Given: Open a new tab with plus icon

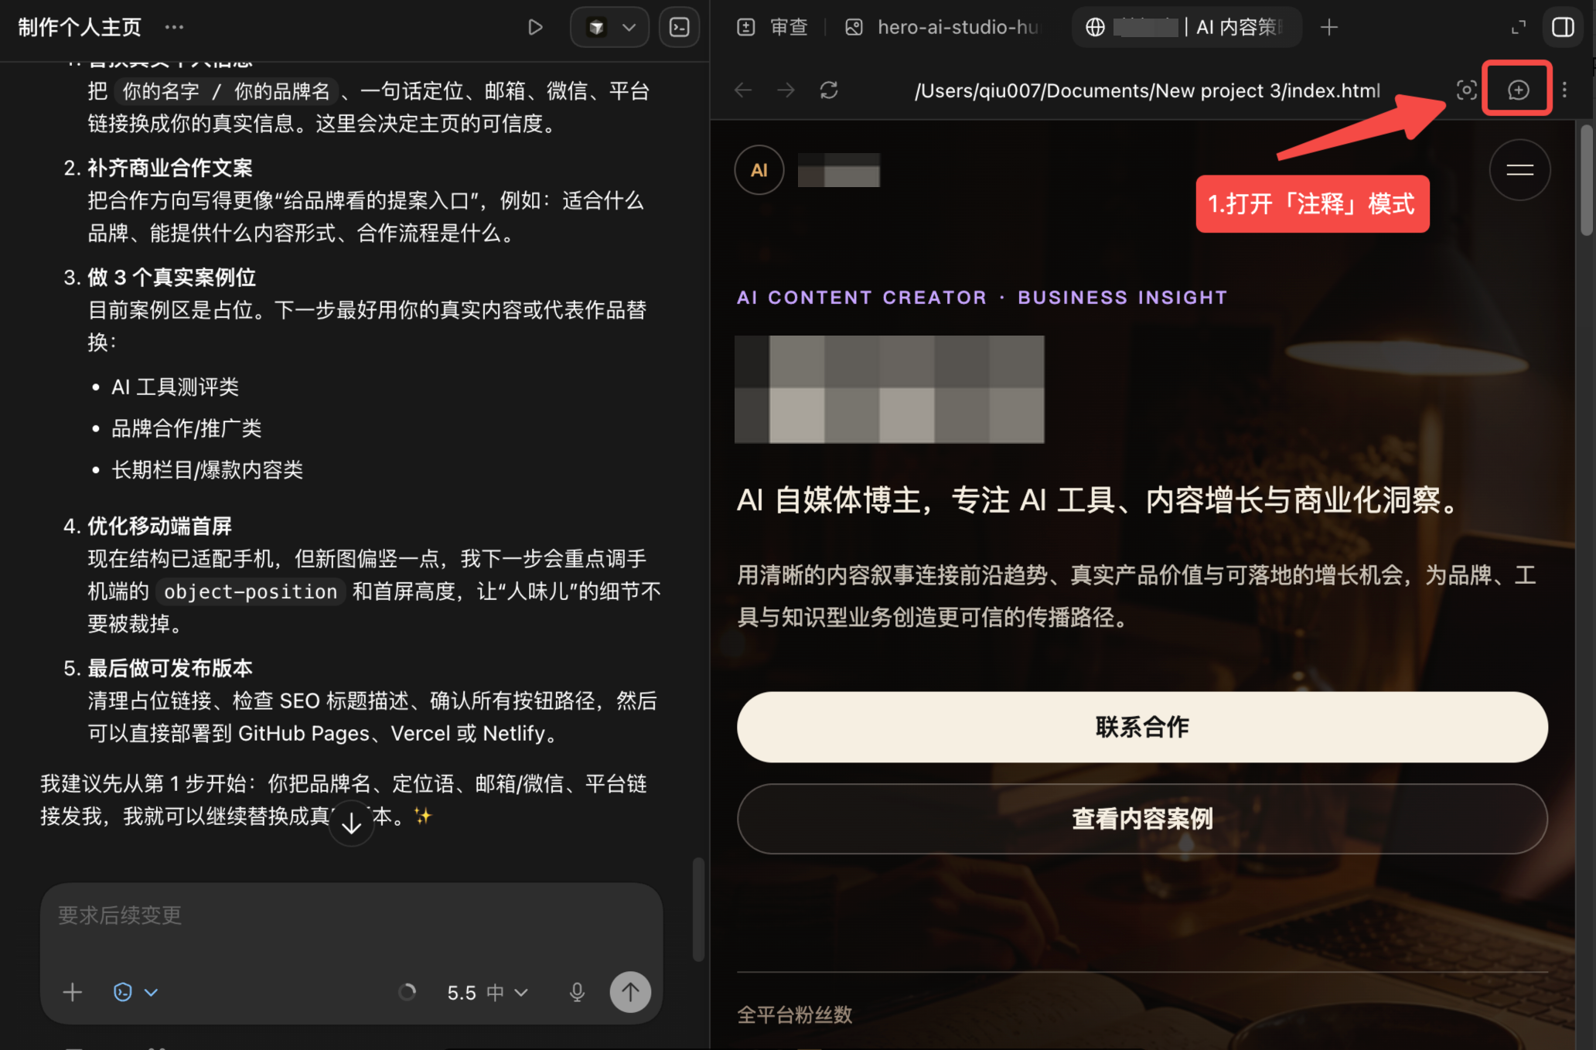Looking at the screenshot, I should [x=1329, y=27].
